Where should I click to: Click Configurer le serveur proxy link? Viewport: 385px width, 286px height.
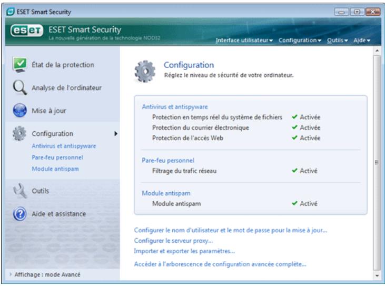[173, 241]
